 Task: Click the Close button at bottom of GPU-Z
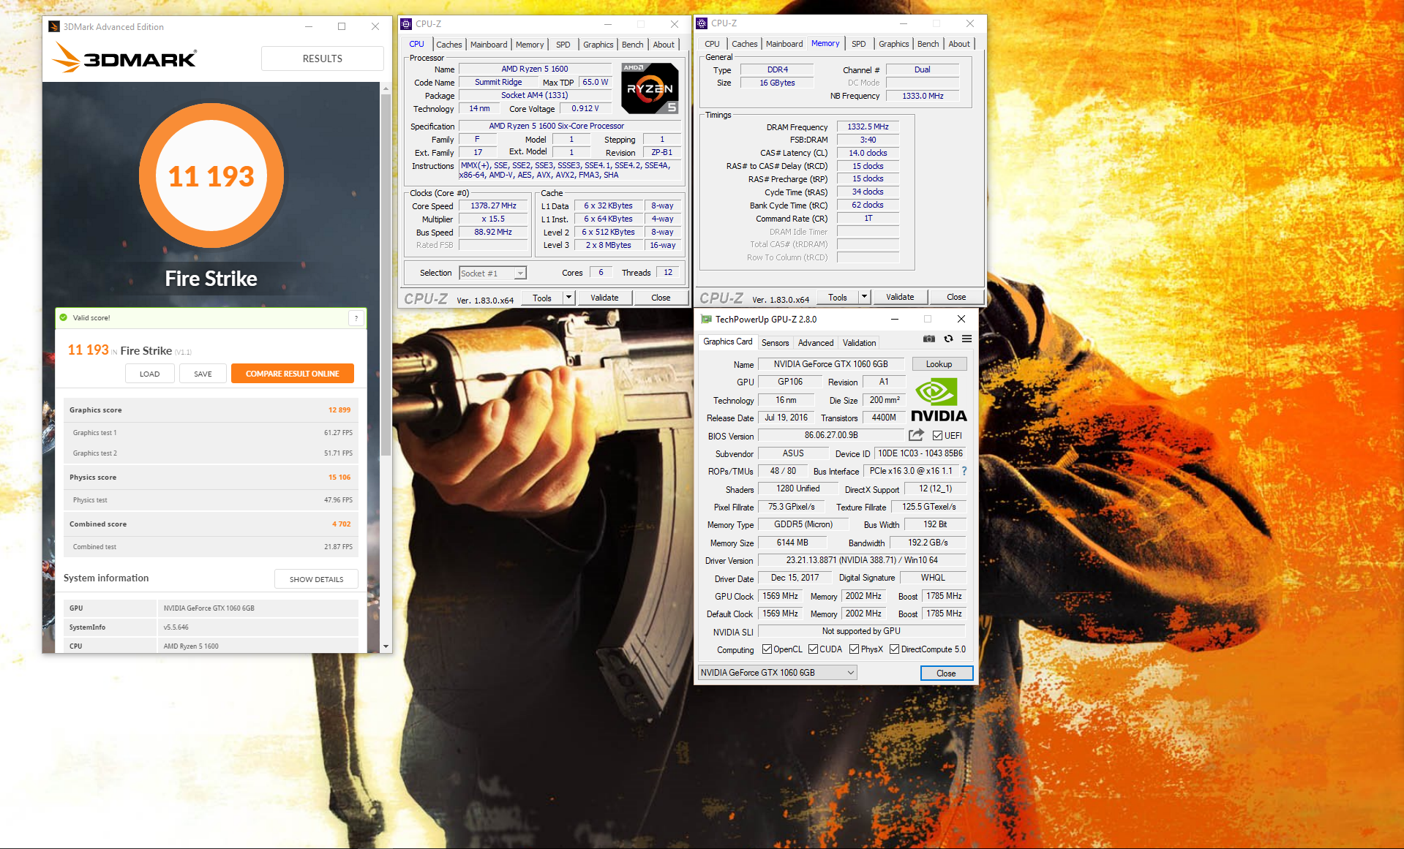tap(946, 673)
